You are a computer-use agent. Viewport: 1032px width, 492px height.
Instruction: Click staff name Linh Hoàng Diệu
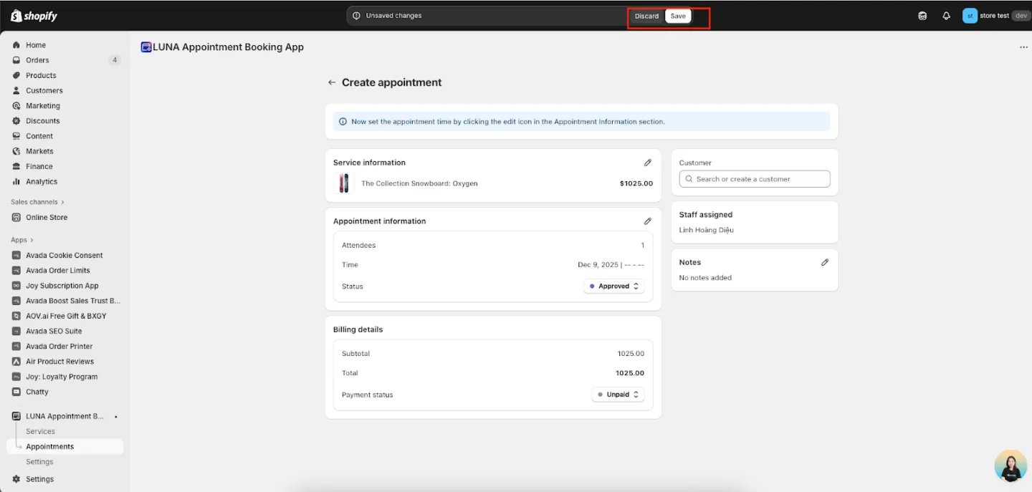[706, 230]
